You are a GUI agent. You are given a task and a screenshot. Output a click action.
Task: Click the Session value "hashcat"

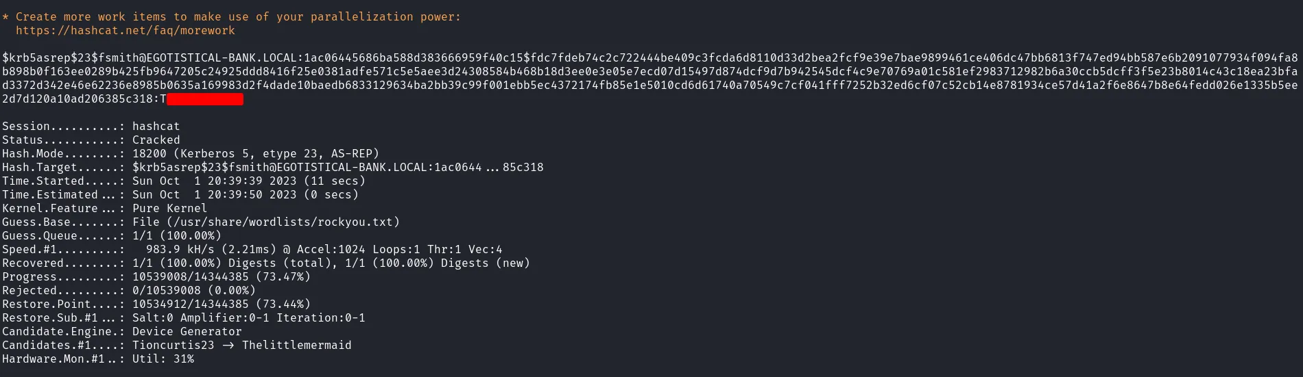pos(156,126)
